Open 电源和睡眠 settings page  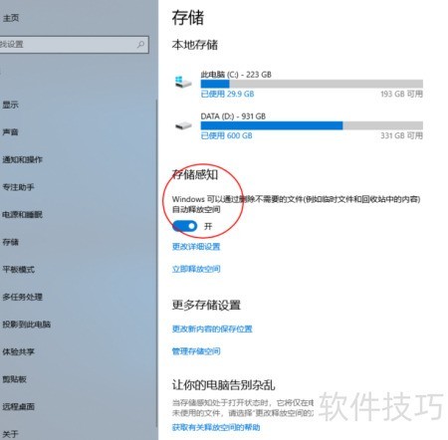click(x=22, y=215)
